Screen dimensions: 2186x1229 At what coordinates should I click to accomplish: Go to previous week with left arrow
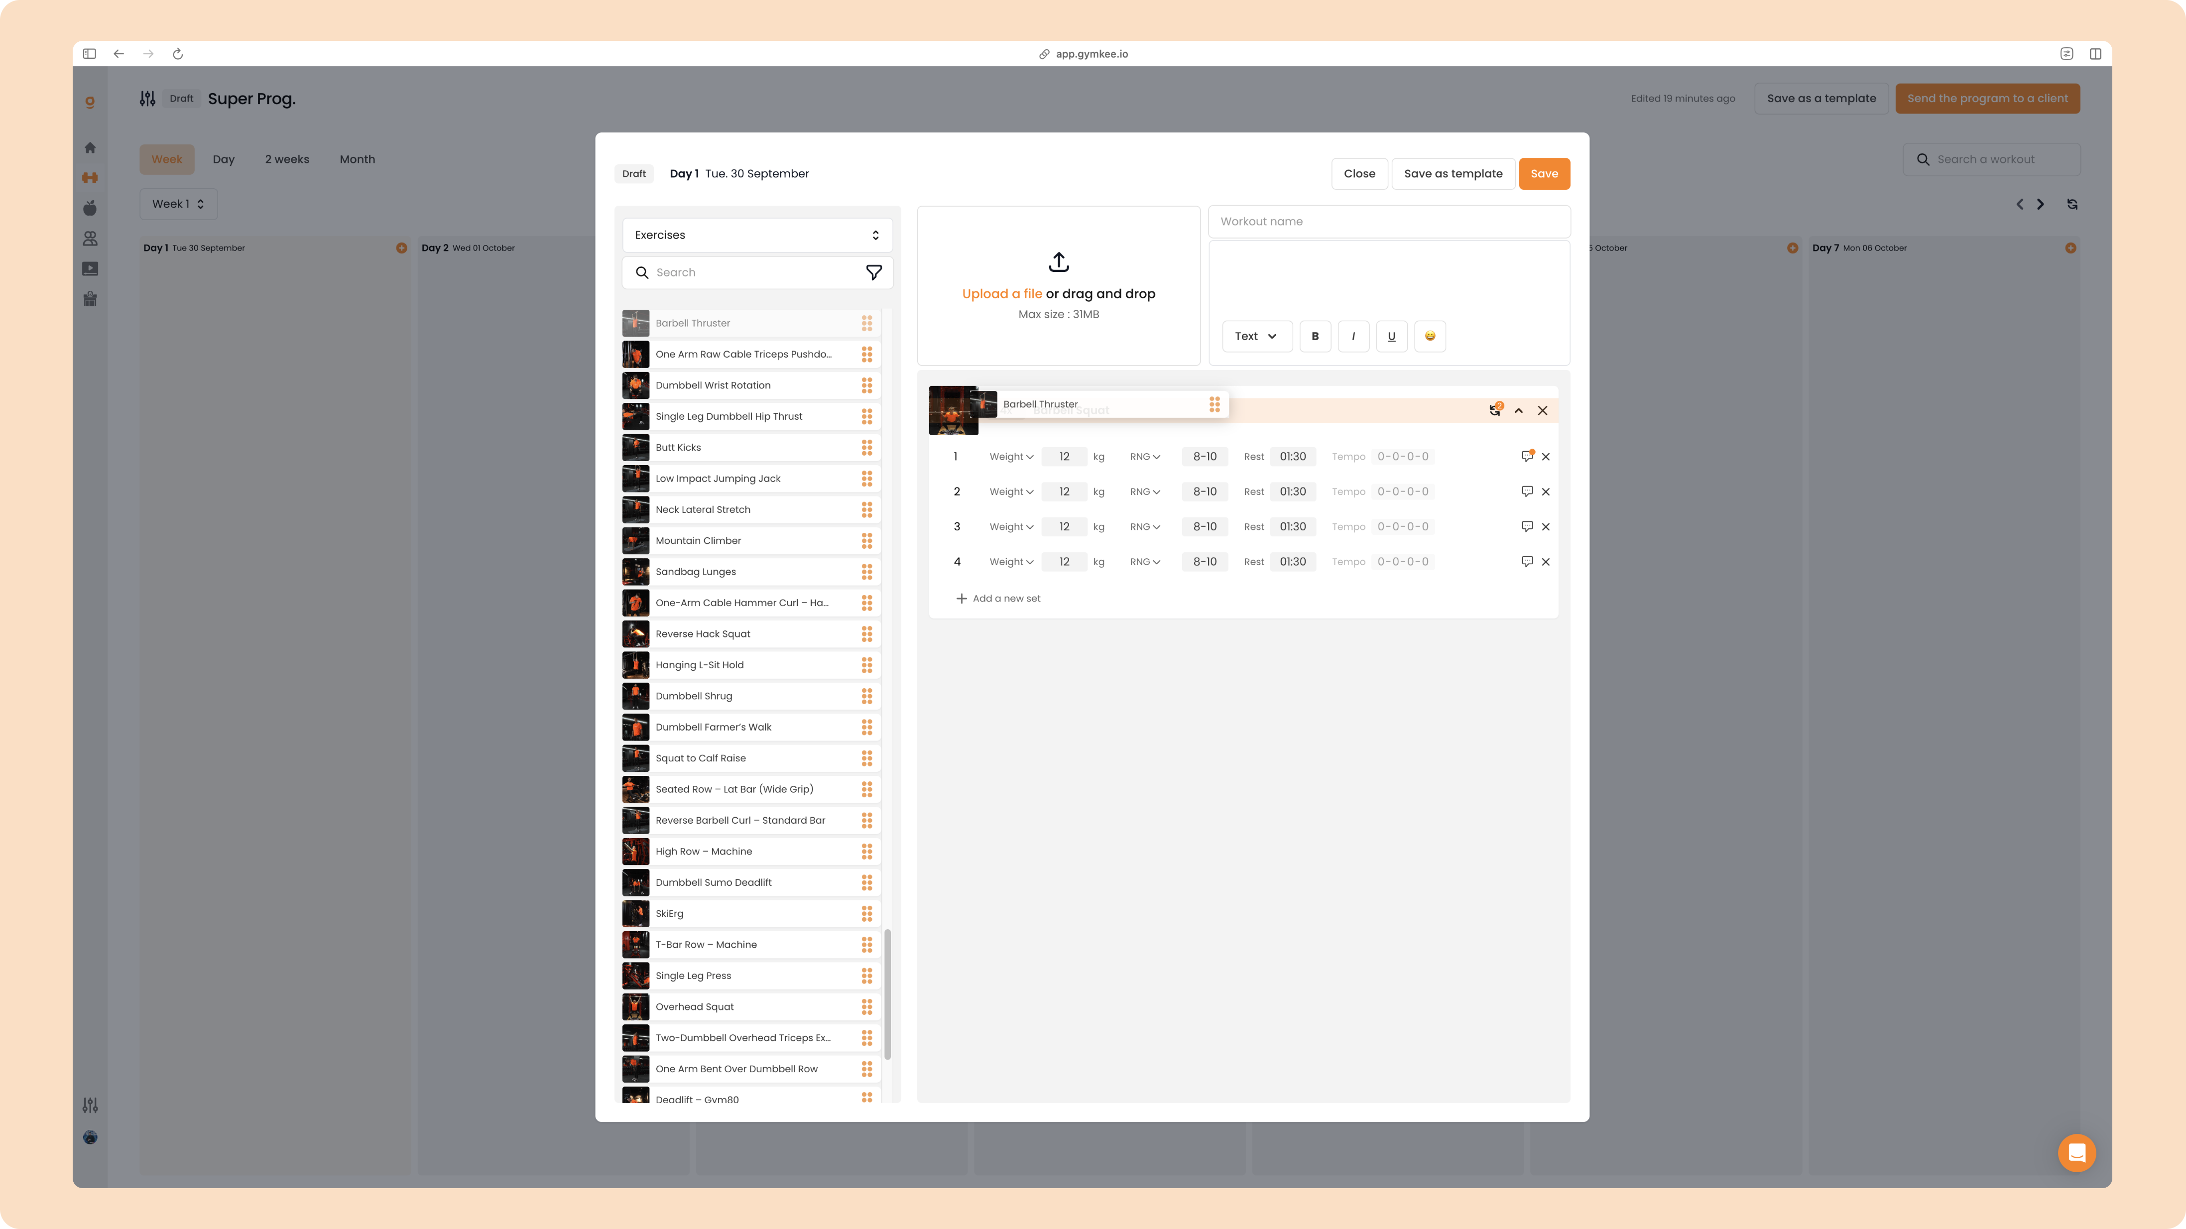click(x=2020, y=204)
